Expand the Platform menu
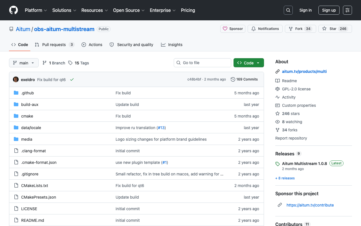Screen dimensions: 361x226 point(36,10)
